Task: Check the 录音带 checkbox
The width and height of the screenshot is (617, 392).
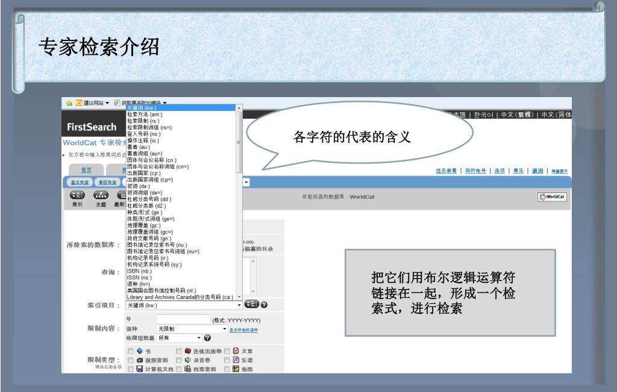Action: pos(178,360)
